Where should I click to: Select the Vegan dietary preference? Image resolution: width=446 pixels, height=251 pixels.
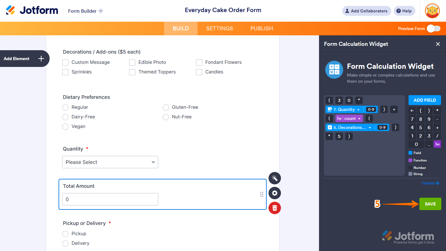pos(65,126)
